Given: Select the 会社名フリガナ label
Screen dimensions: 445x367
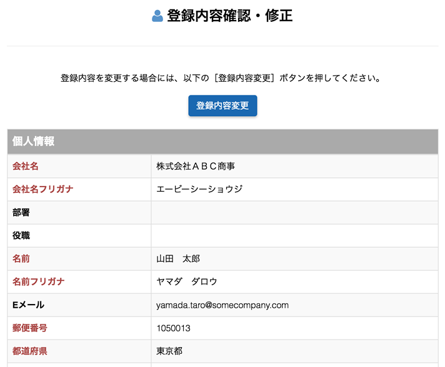Looking at the screenshot, I should 43,189.
